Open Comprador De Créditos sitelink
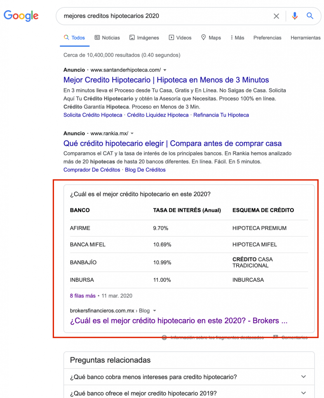Screen dimensions: 324x398 click(92, 170)
